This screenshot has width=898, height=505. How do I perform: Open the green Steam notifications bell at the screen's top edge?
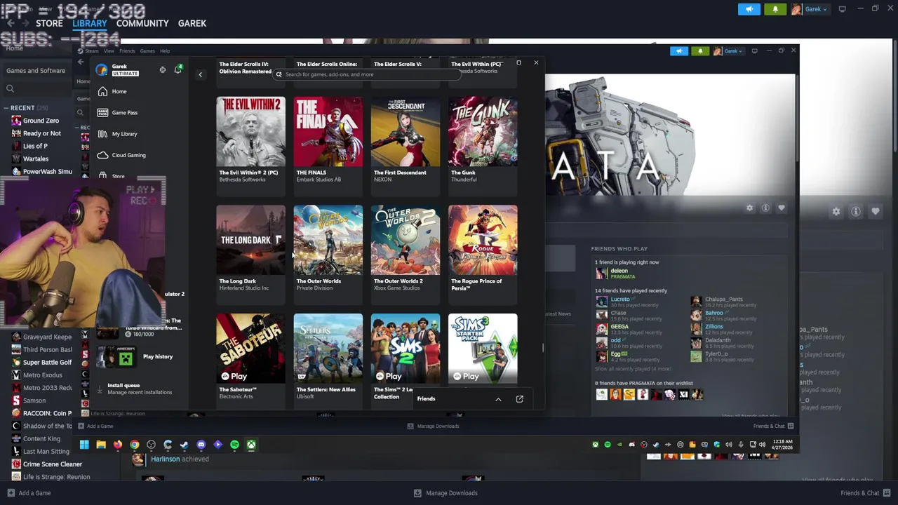click(x=775, y=9)
